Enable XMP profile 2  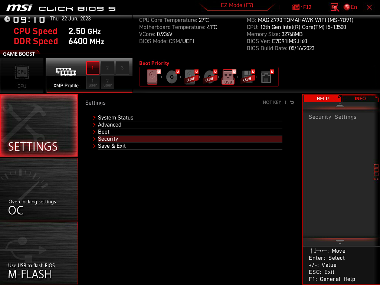(x=107, y=68)
